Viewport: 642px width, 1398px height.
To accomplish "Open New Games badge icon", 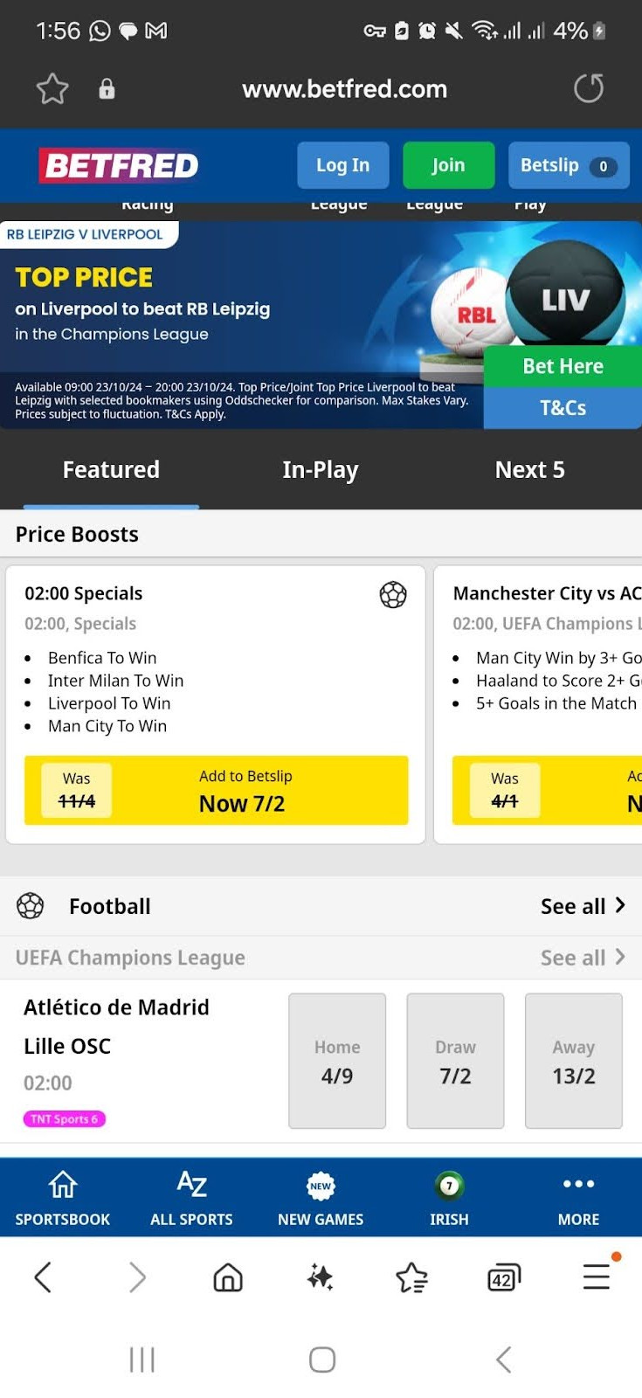I will 321,1186.
